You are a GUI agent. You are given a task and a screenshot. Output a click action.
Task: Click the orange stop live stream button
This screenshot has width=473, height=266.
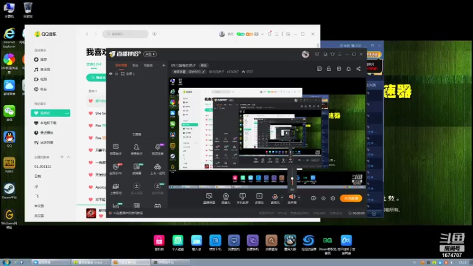351,198
